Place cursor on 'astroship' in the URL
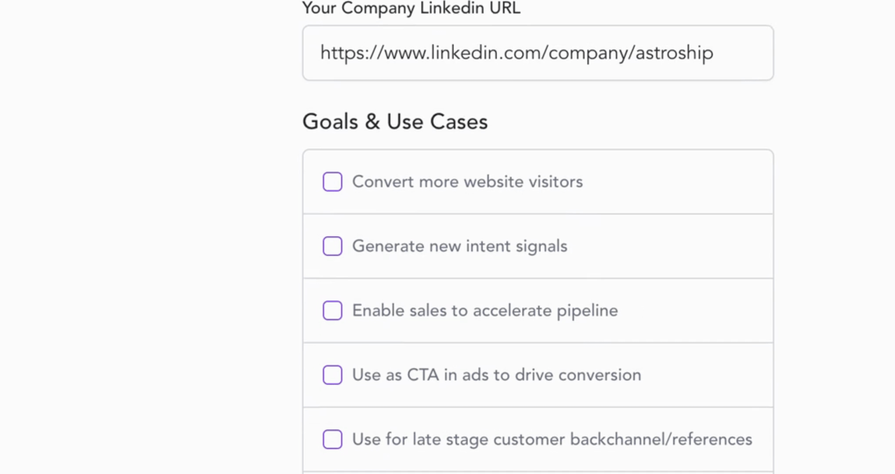This screenshot has width=895, height=474. (x=674, y=53)
